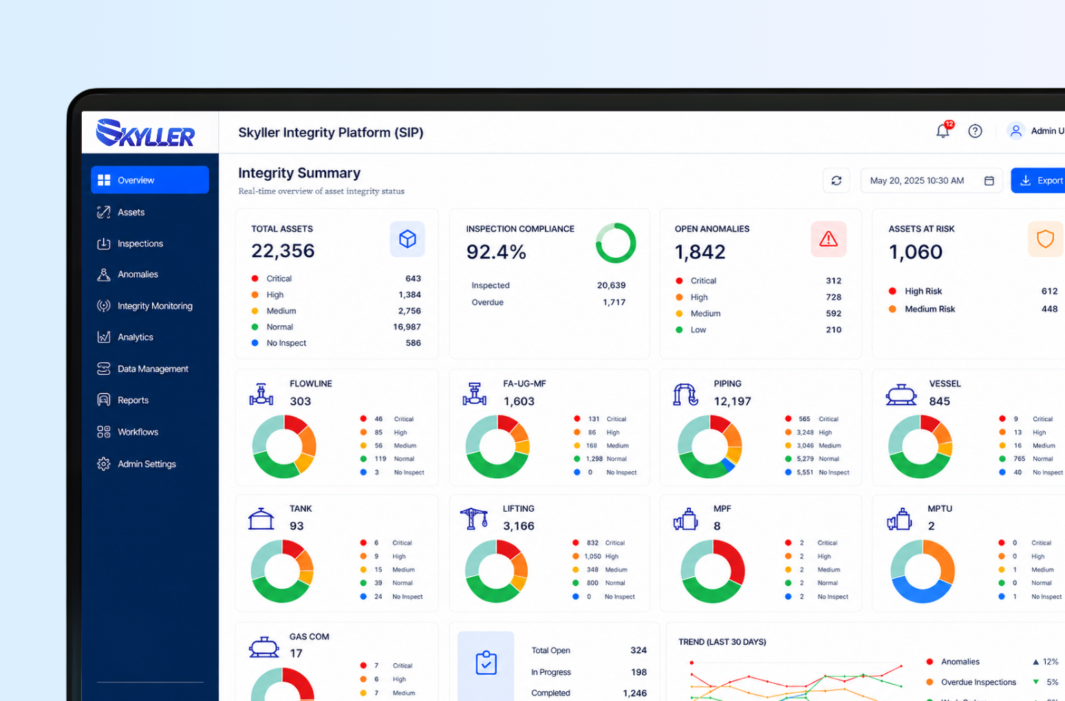This screenshot has width=1065, height=701.
Task: Click Skyller Integrity Platform (SIP) title
Action: coord(331,133)
